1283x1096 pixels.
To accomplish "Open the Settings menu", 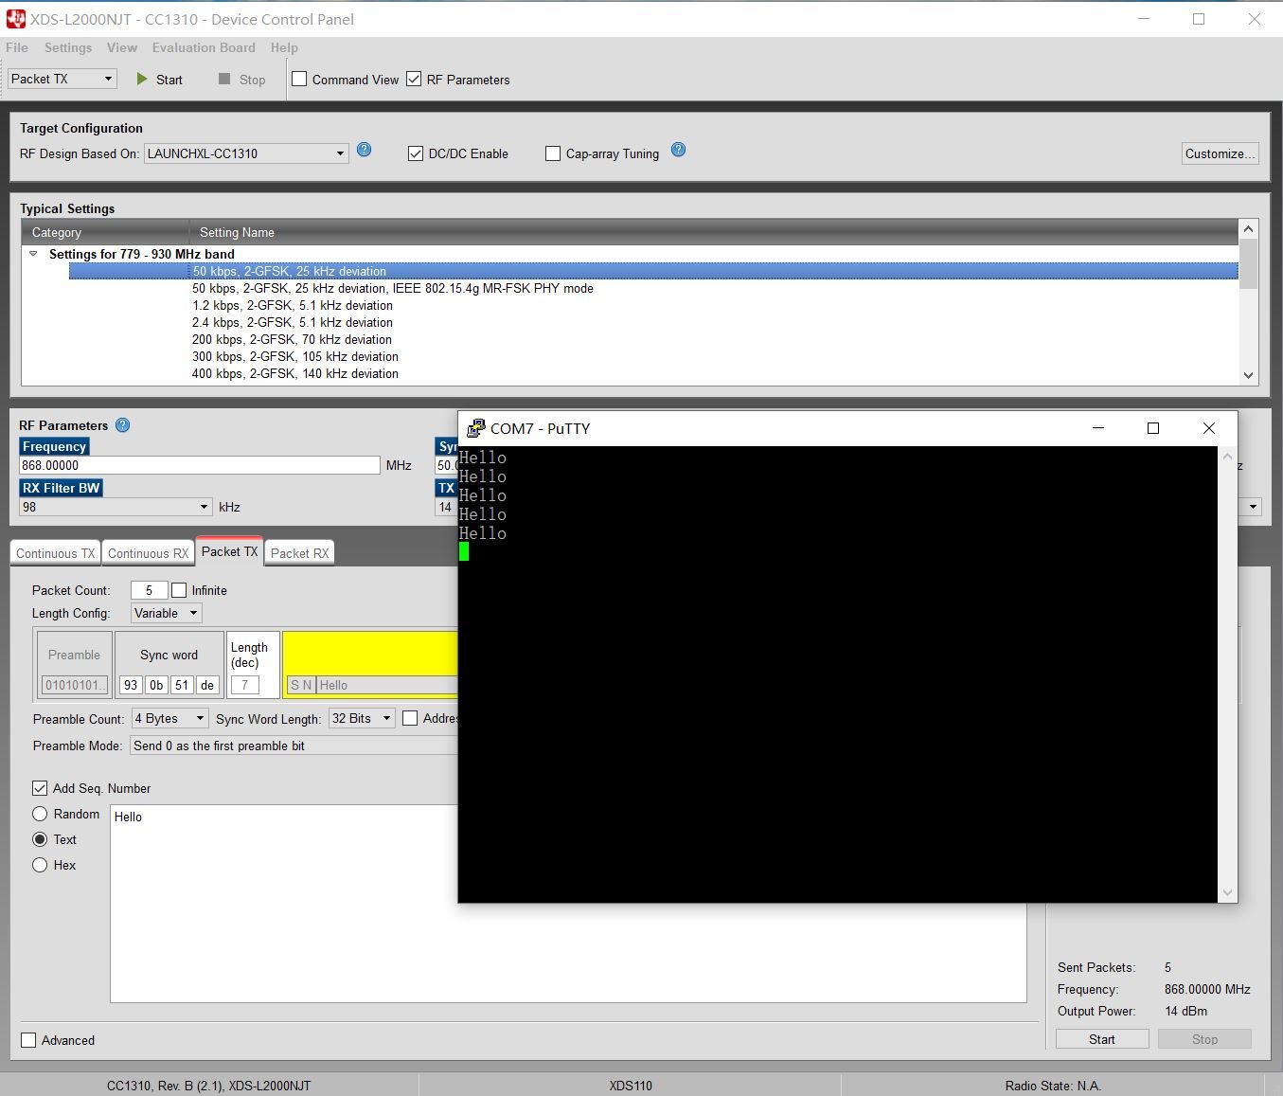I will (68, 47).
